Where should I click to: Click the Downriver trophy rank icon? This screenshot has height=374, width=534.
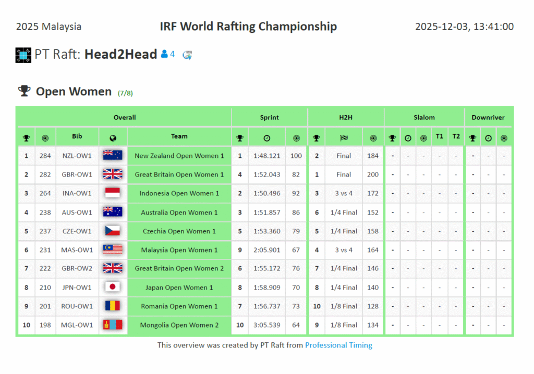(x=473, y=138)
